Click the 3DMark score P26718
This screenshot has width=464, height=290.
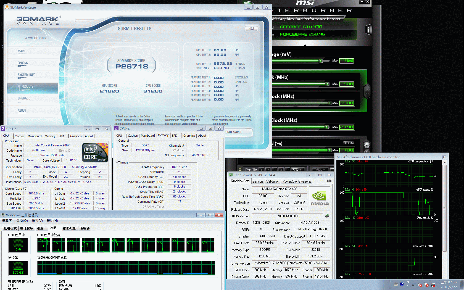click(x=132, y=67)
